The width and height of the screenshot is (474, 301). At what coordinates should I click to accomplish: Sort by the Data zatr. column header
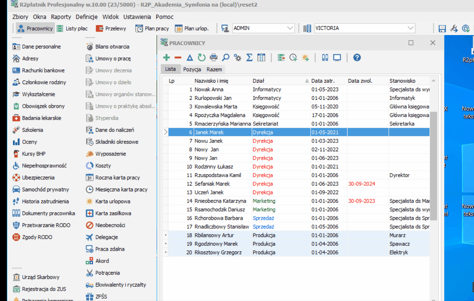pos(328,81)
